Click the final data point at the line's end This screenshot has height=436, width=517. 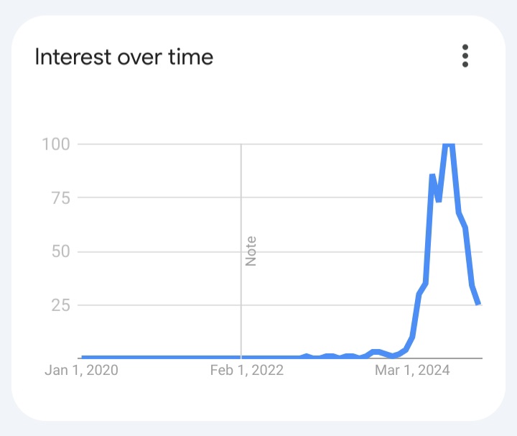(478, 303)
